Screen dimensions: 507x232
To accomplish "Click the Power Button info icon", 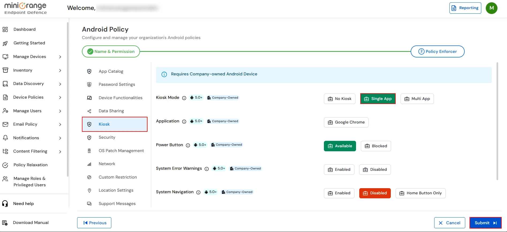I will [x=188, y=145].
